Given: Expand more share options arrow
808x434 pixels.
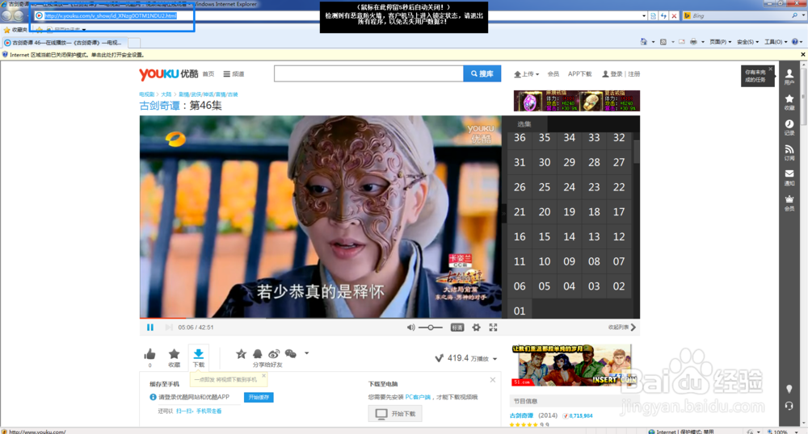Looking at the screenshot, I should (306, 353).
